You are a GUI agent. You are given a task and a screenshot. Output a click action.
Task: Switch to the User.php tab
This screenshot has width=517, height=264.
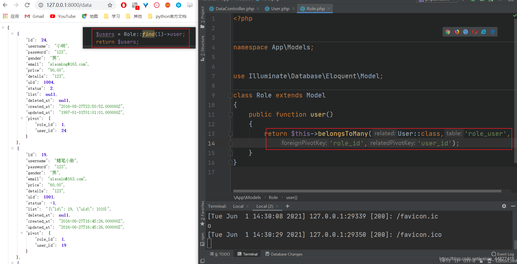[280, 9]
